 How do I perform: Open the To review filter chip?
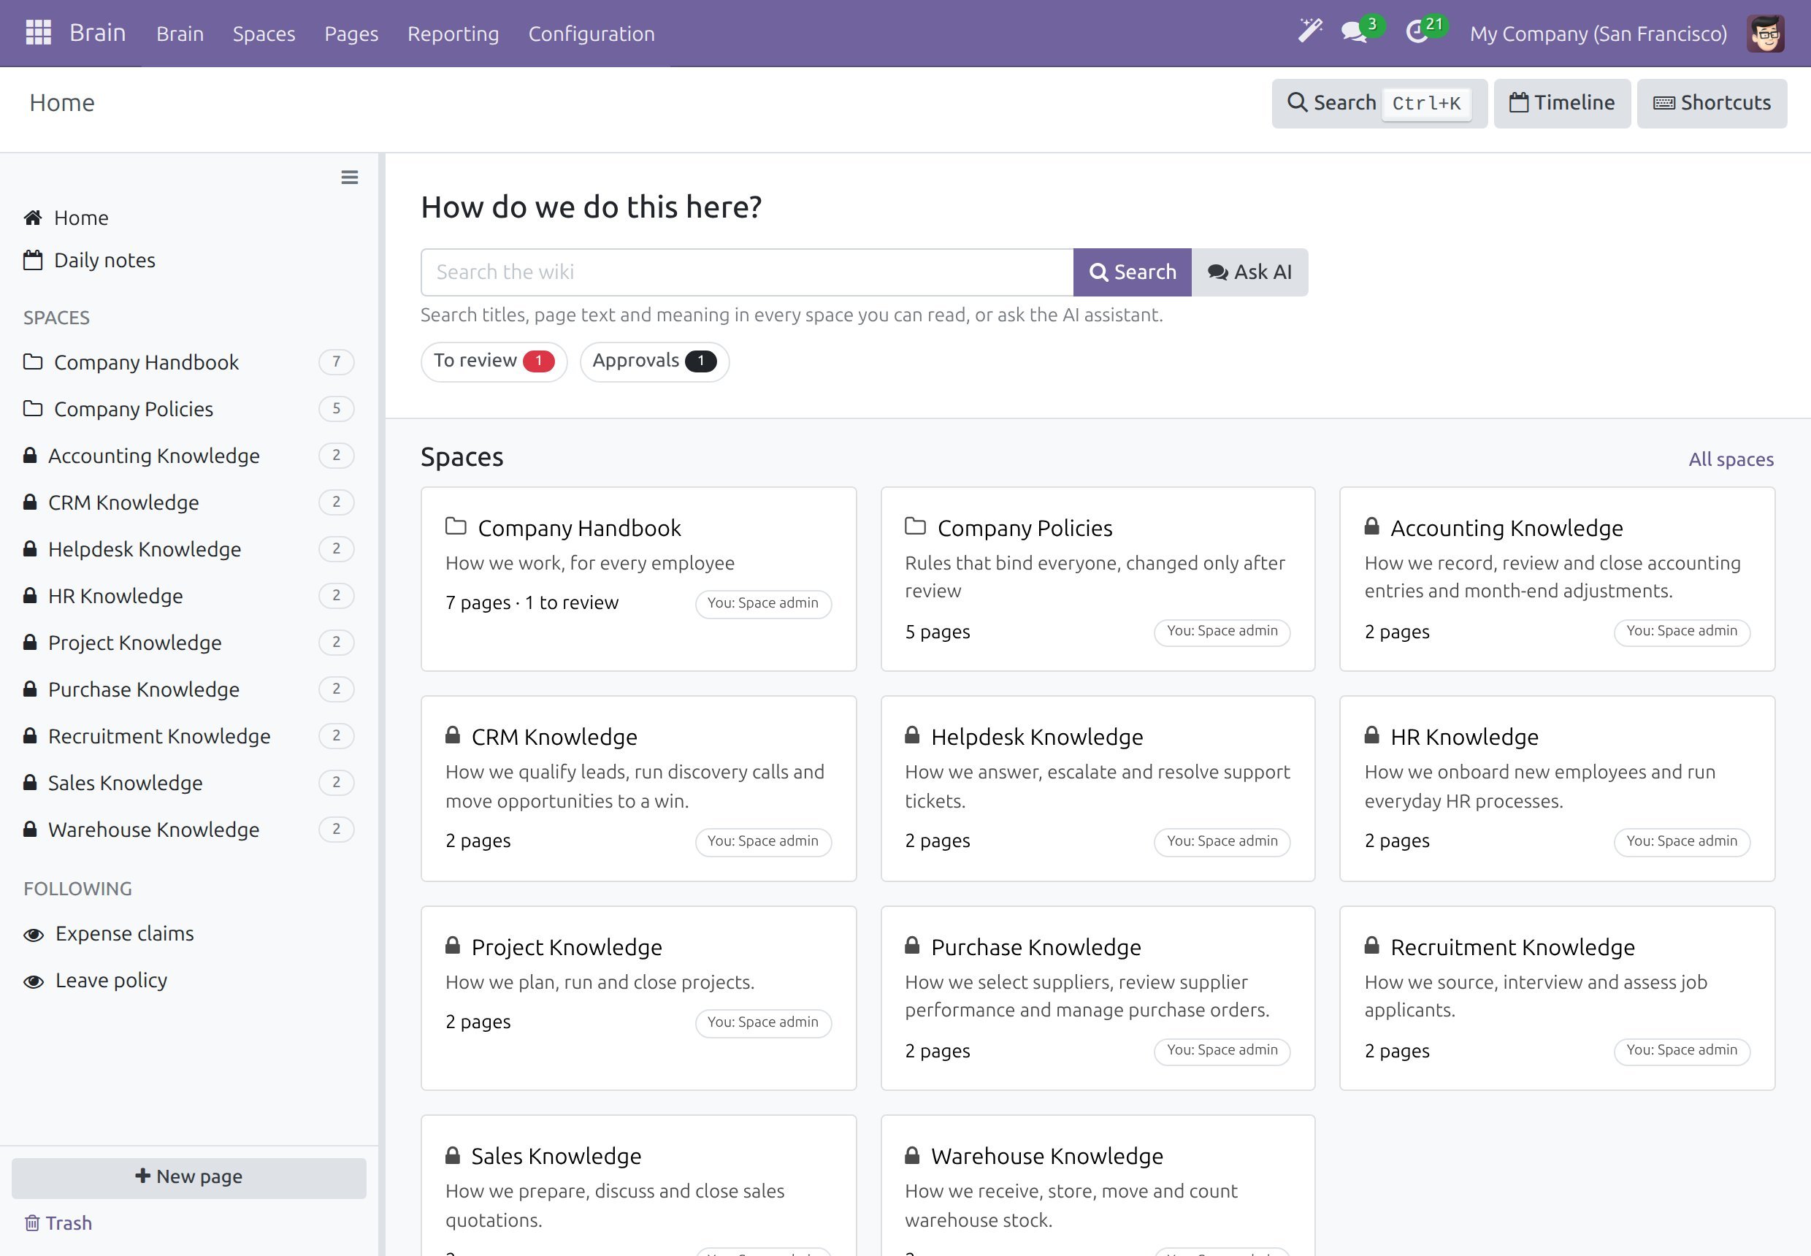click(x=494, y=361)
